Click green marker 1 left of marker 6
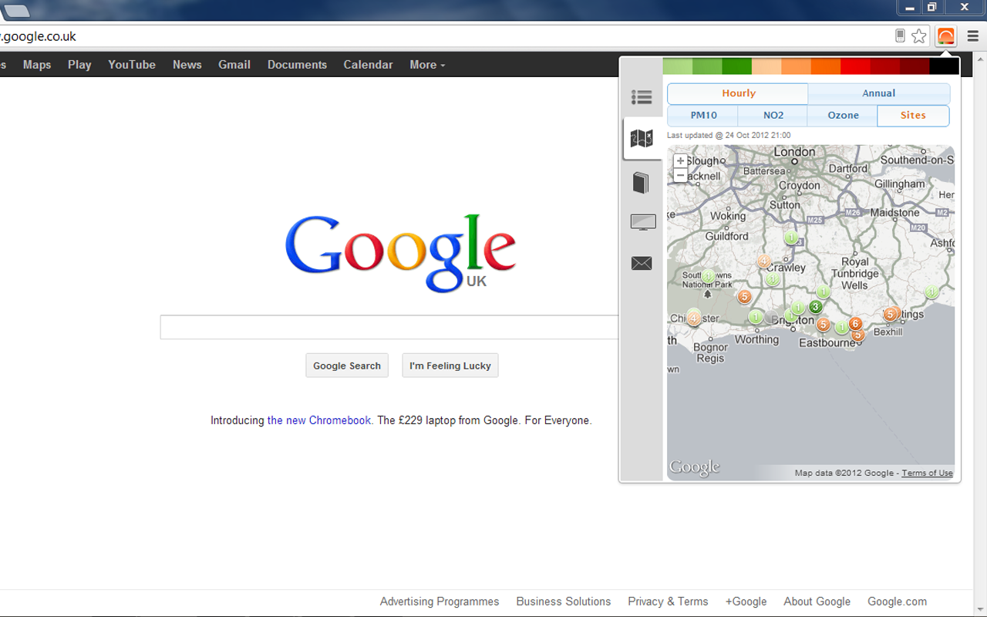987x617 pixels. [841, 328]
